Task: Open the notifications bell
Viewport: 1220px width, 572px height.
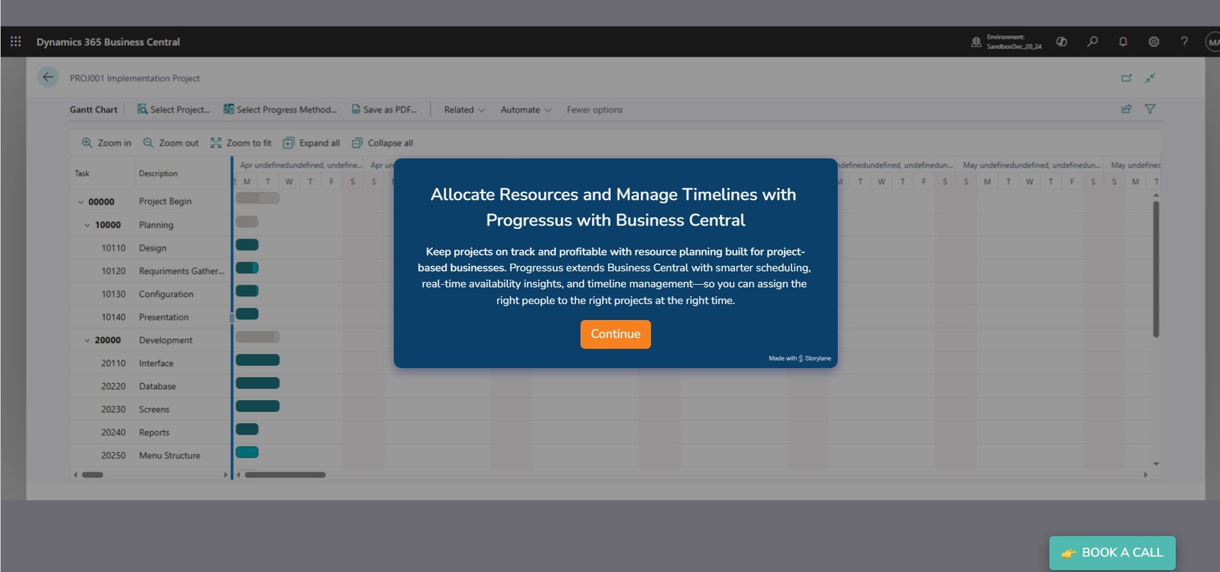Action: pyautogui.click(x=1123, y=42)
